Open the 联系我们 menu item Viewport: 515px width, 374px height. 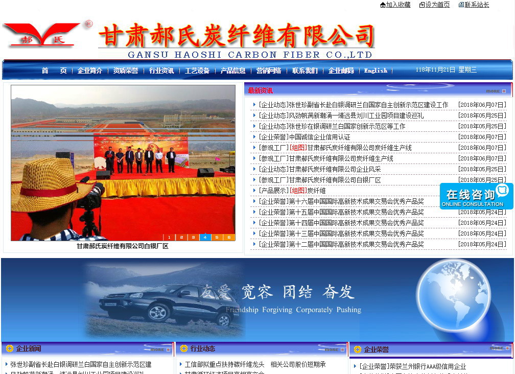(305, 71)
